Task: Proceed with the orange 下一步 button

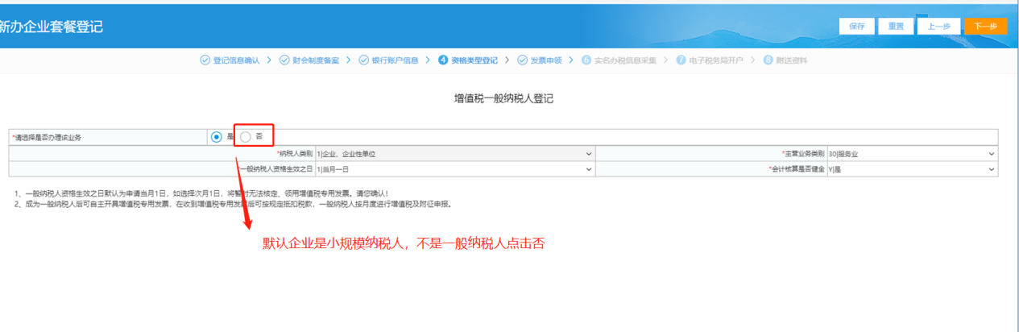Action: (x=985, y=26)
